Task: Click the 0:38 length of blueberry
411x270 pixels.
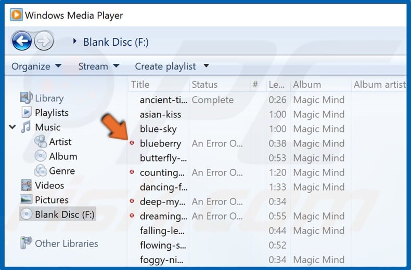Action: click(x=277, y=143)
